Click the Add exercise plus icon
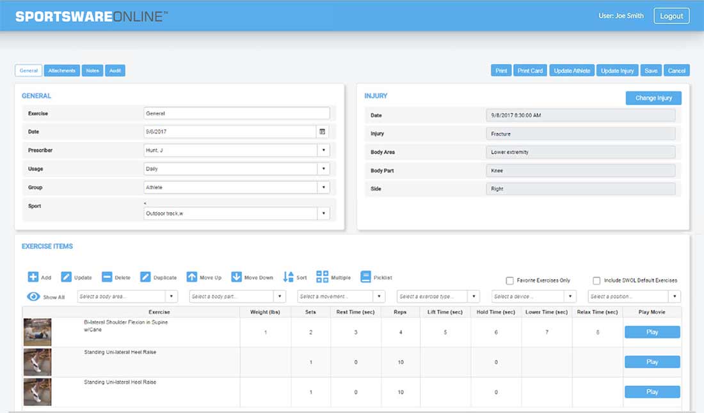 [33, 277]
